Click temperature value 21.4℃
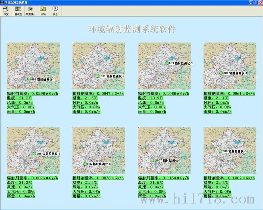The image size is (263, 210). click(216, 182)
